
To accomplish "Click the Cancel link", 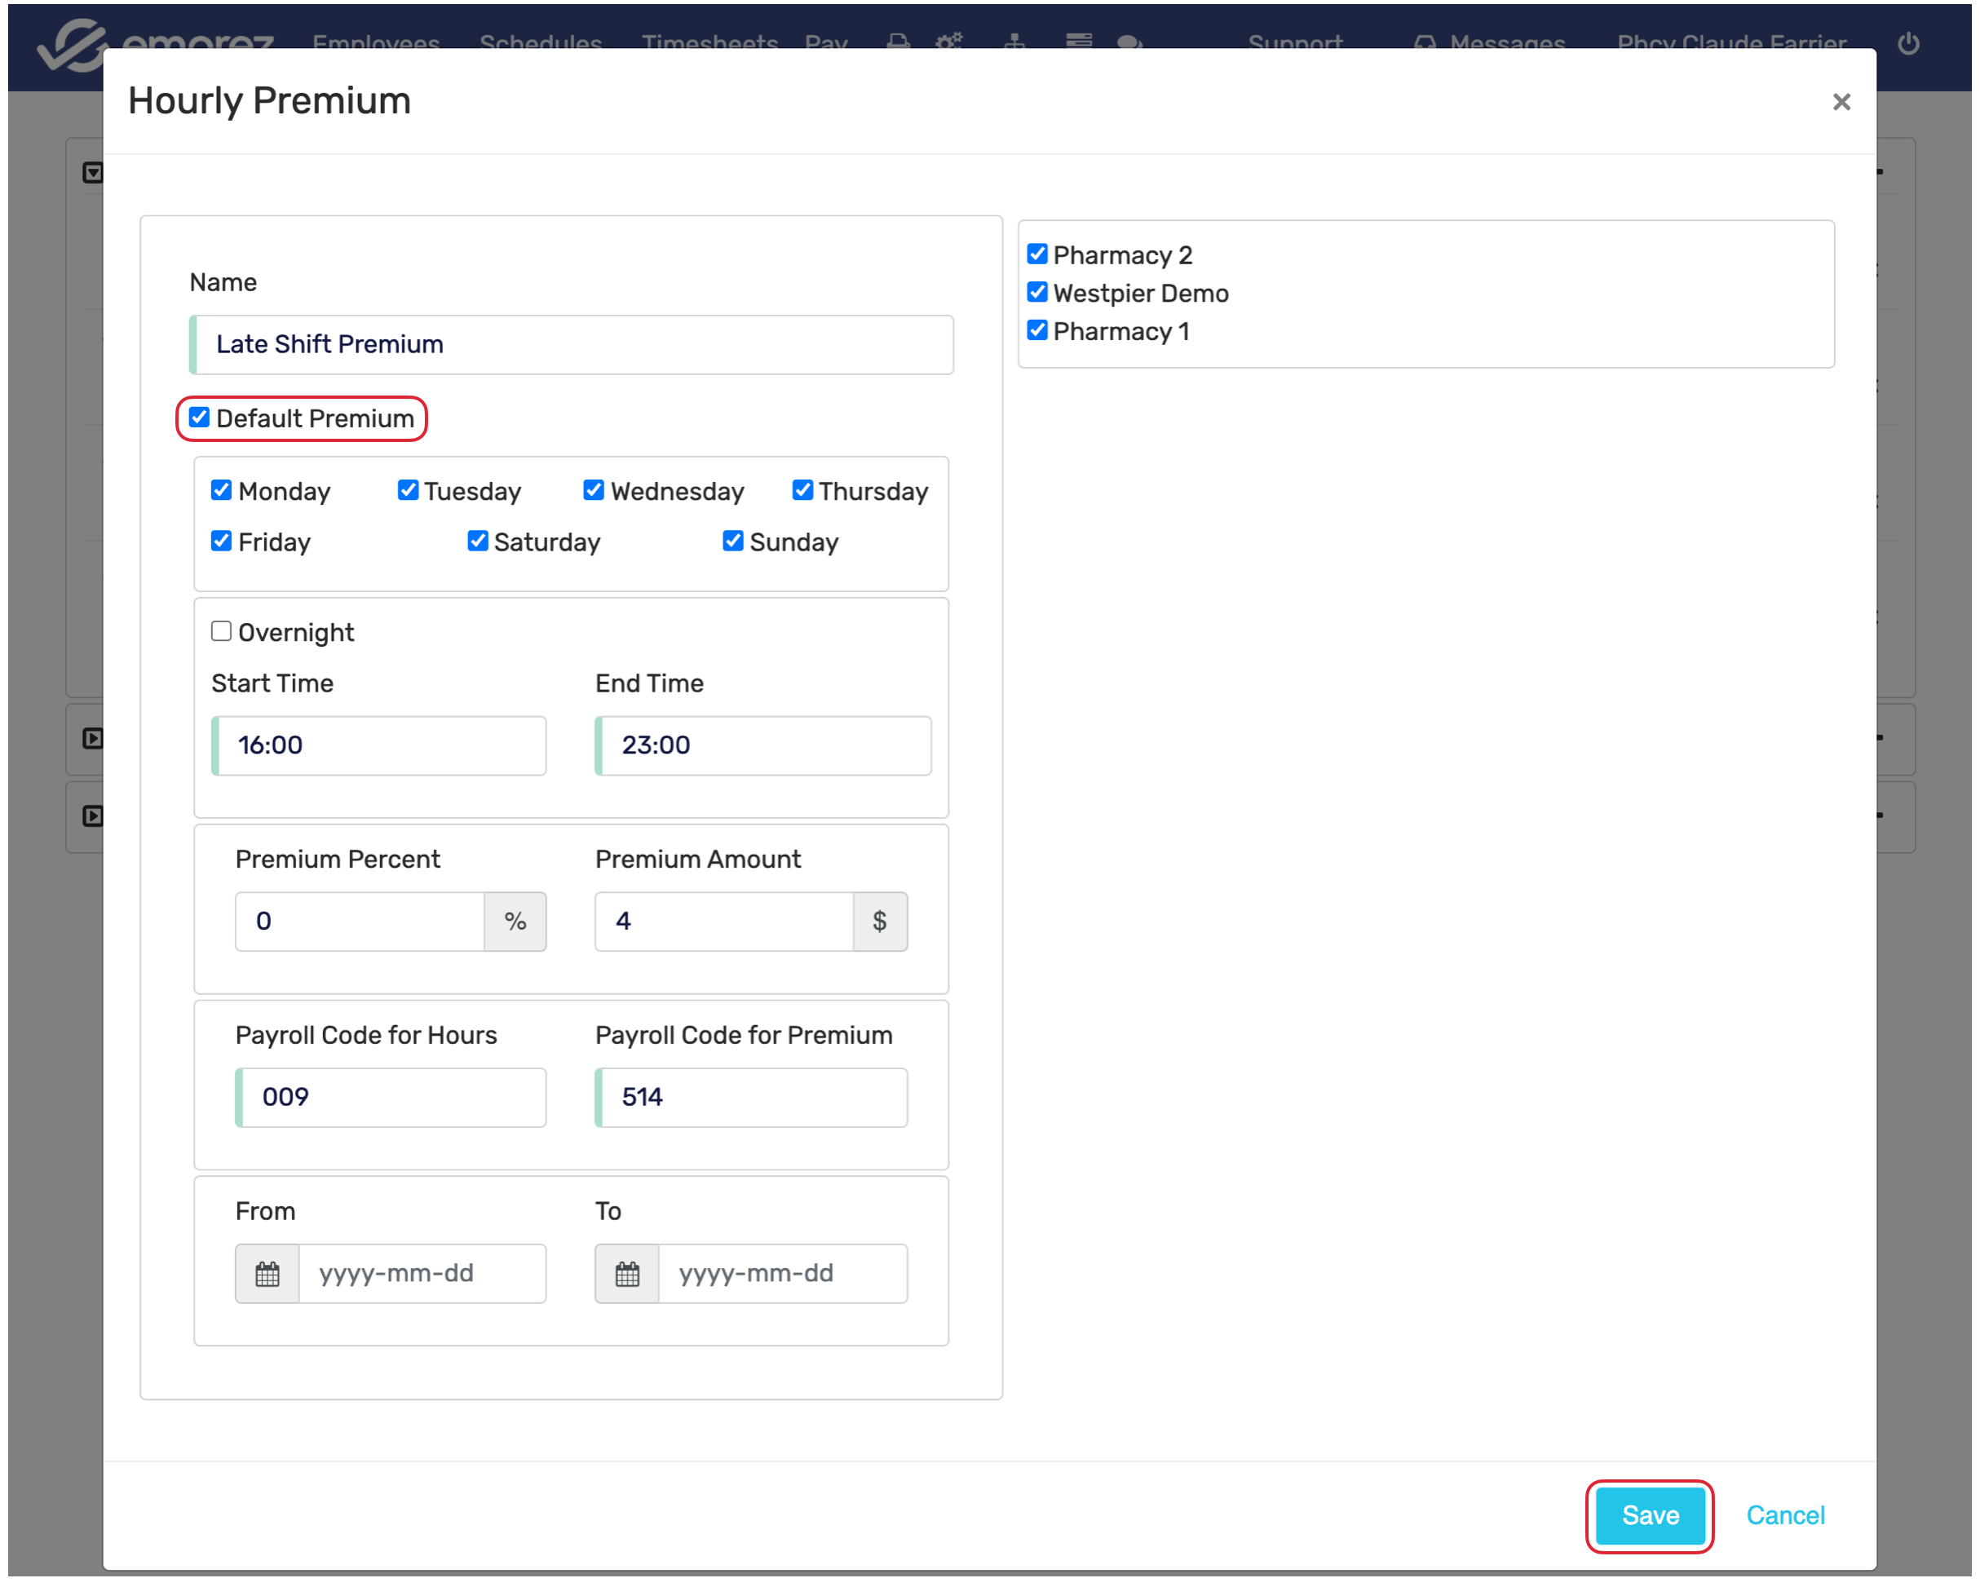I will (1784, 1515).
